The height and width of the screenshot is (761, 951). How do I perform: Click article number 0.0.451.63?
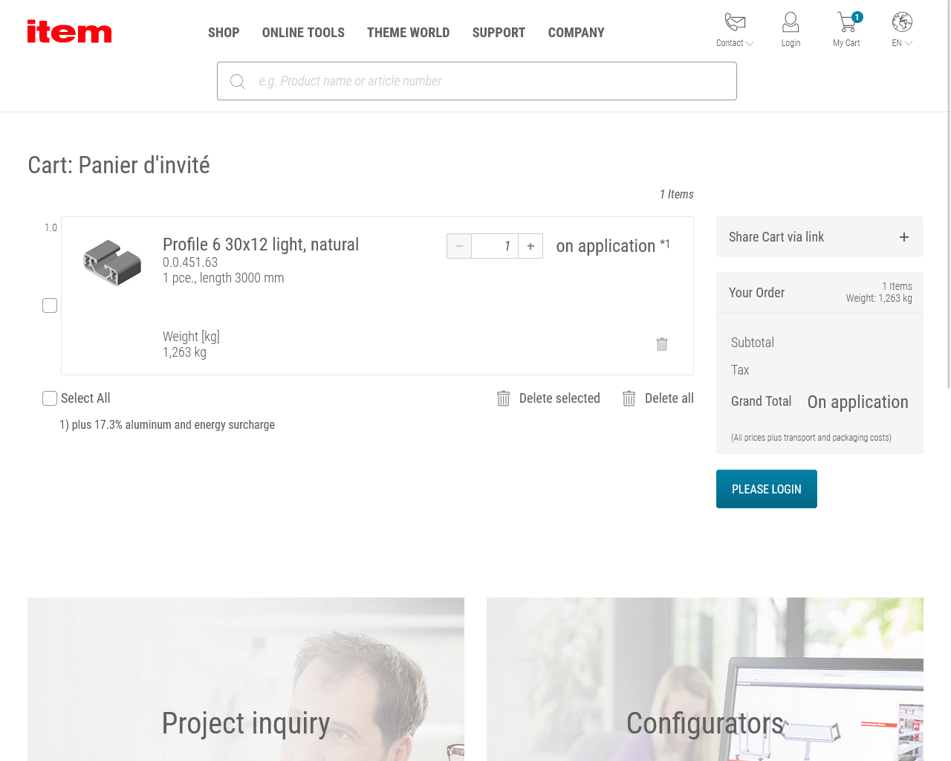[190, 262]
